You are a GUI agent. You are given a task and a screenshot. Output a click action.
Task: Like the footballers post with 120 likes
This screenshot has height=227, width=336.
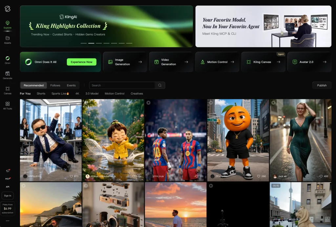point(197,176)
